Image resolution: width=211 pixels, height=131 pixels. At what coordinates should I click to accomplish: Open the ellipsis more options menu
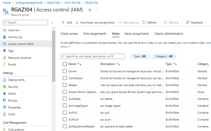[x=97, y=10]
